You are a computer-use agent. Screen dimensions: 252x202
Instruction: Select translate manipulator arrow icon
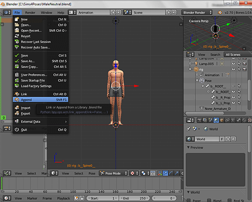coord(165,174)
